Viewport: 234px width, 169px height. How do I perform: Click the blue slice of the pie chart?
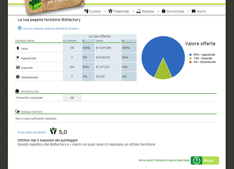tap(163, 47)
